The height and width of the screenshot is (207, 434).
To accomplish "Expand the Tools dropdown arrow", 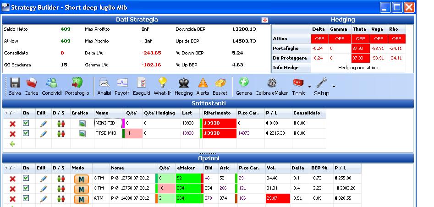I will [x=309, y=87].
